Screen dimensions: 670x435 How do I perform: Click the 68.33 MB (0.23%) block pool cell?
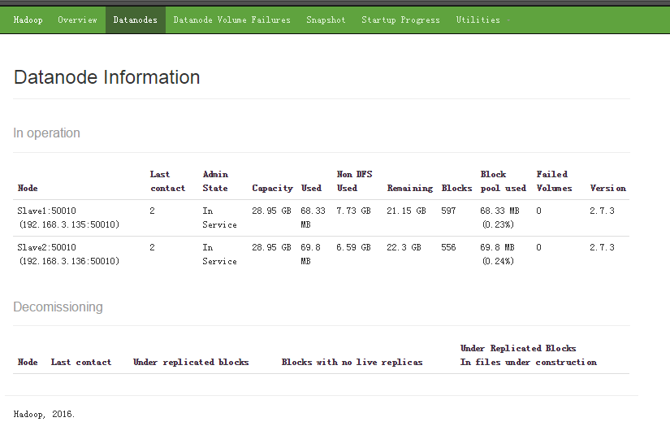tap(499, 217)
